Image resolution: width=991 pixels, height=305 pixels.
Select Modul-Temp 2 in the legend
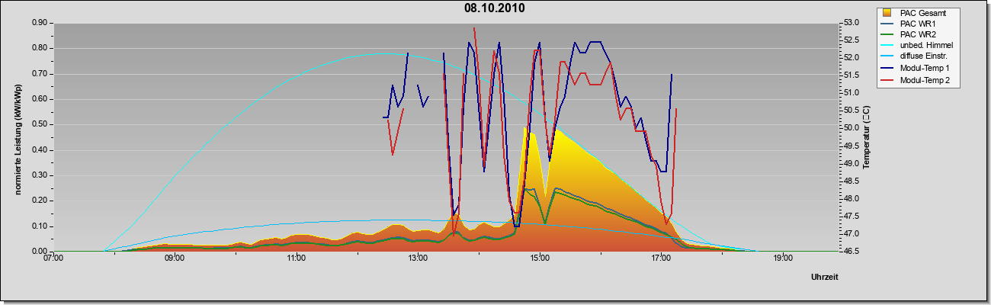pyautogui.click(x=925, y=80)
